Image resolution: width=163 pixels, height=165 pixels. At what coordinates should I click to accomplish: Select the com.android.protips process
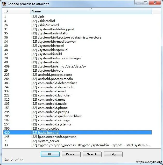coord(77,112)
